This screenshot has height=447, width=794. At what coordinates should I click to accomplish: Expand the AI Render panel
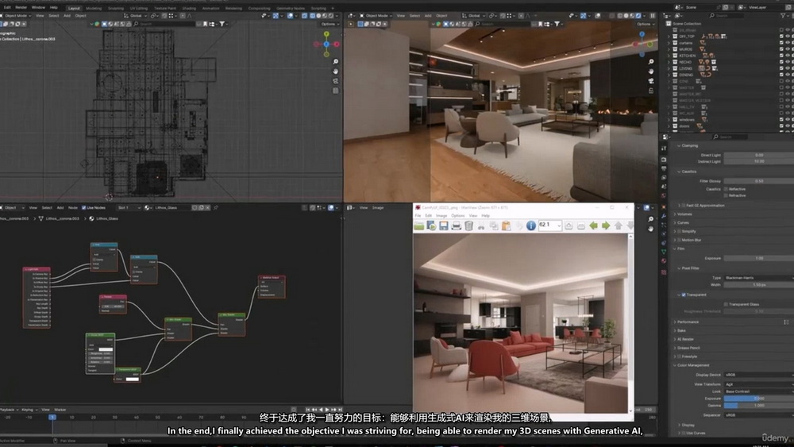point(684,339)
